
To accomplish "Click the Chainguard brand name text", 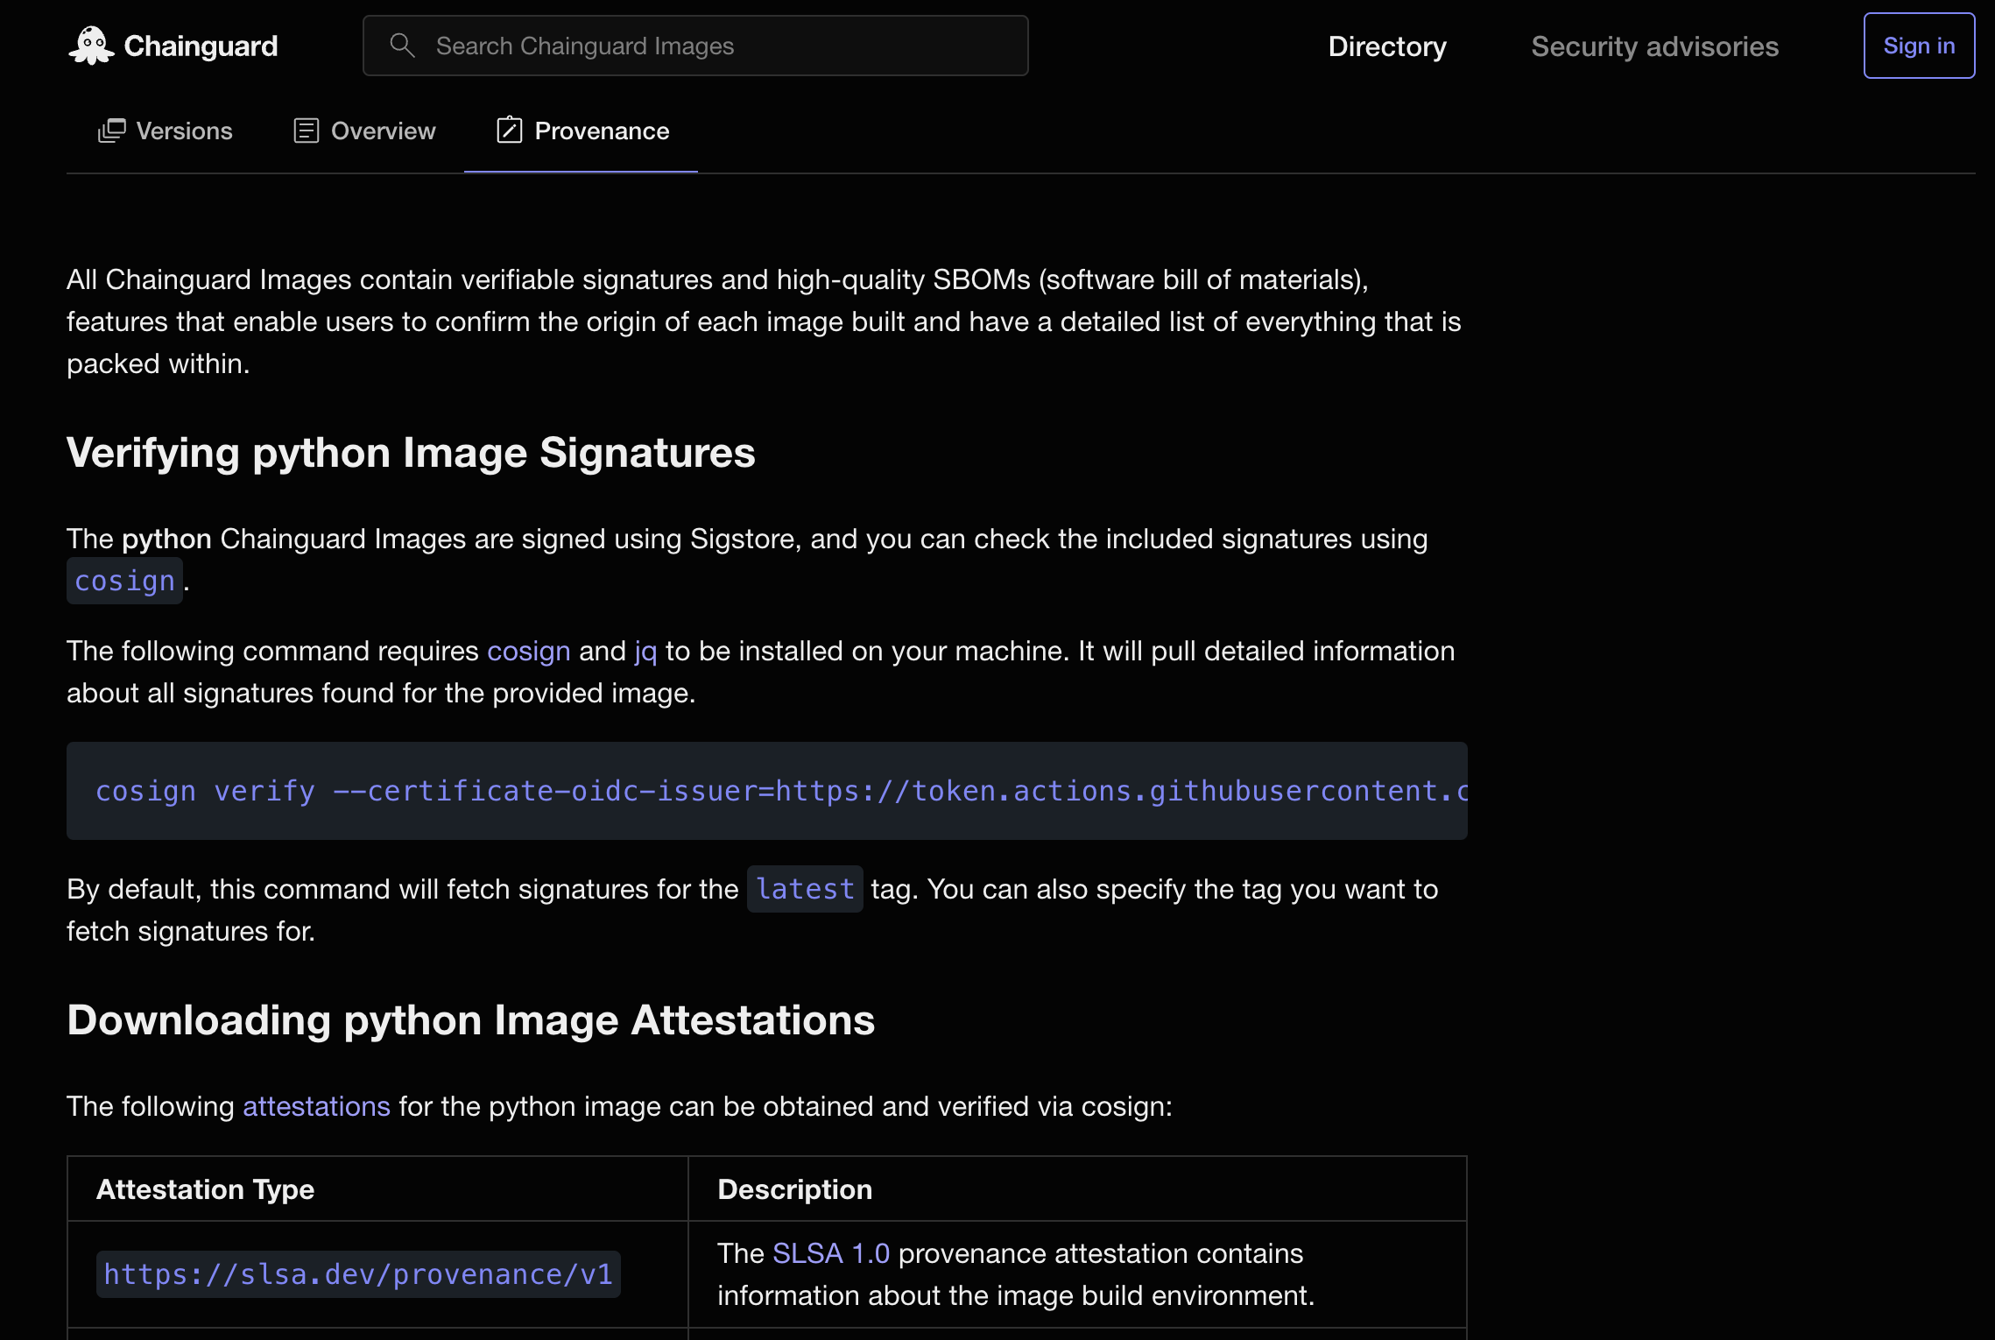I will click(201, 46).
